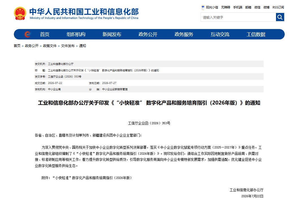298x202 pixels.
Task: Open the 微信 link
Action: click(257, 7)
